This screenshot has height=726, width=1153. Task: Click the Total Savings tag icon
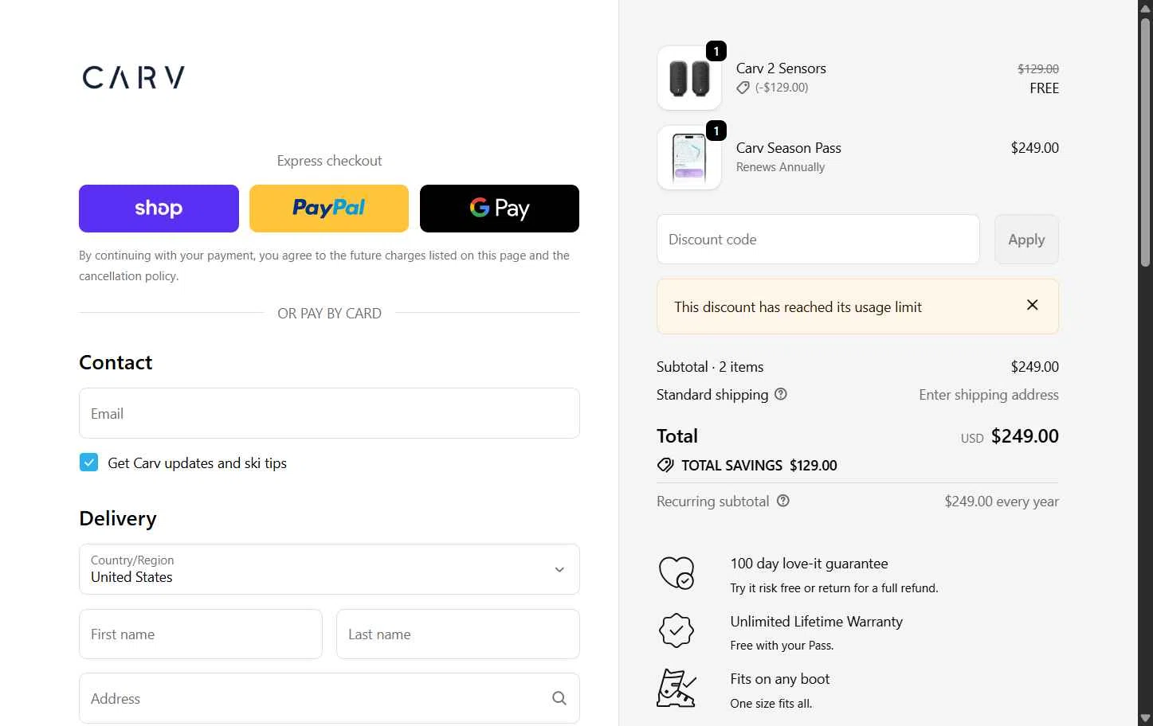point(665,465)
